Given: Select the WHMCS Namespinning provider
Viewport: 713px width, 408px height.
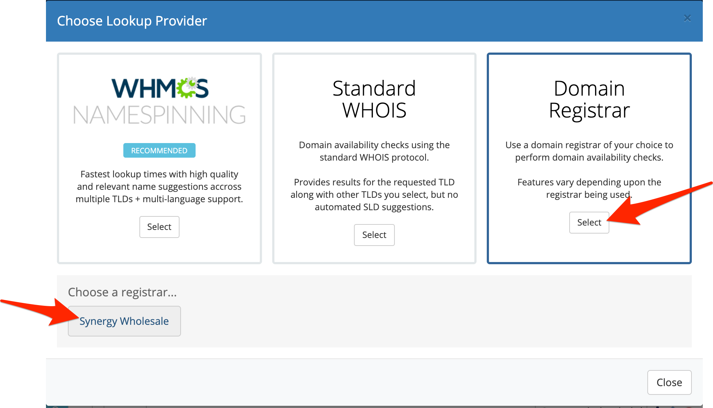Looking at the screenshot, I should tap(159, 227).
